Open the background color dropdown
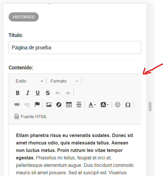 [x=104, y=105]
